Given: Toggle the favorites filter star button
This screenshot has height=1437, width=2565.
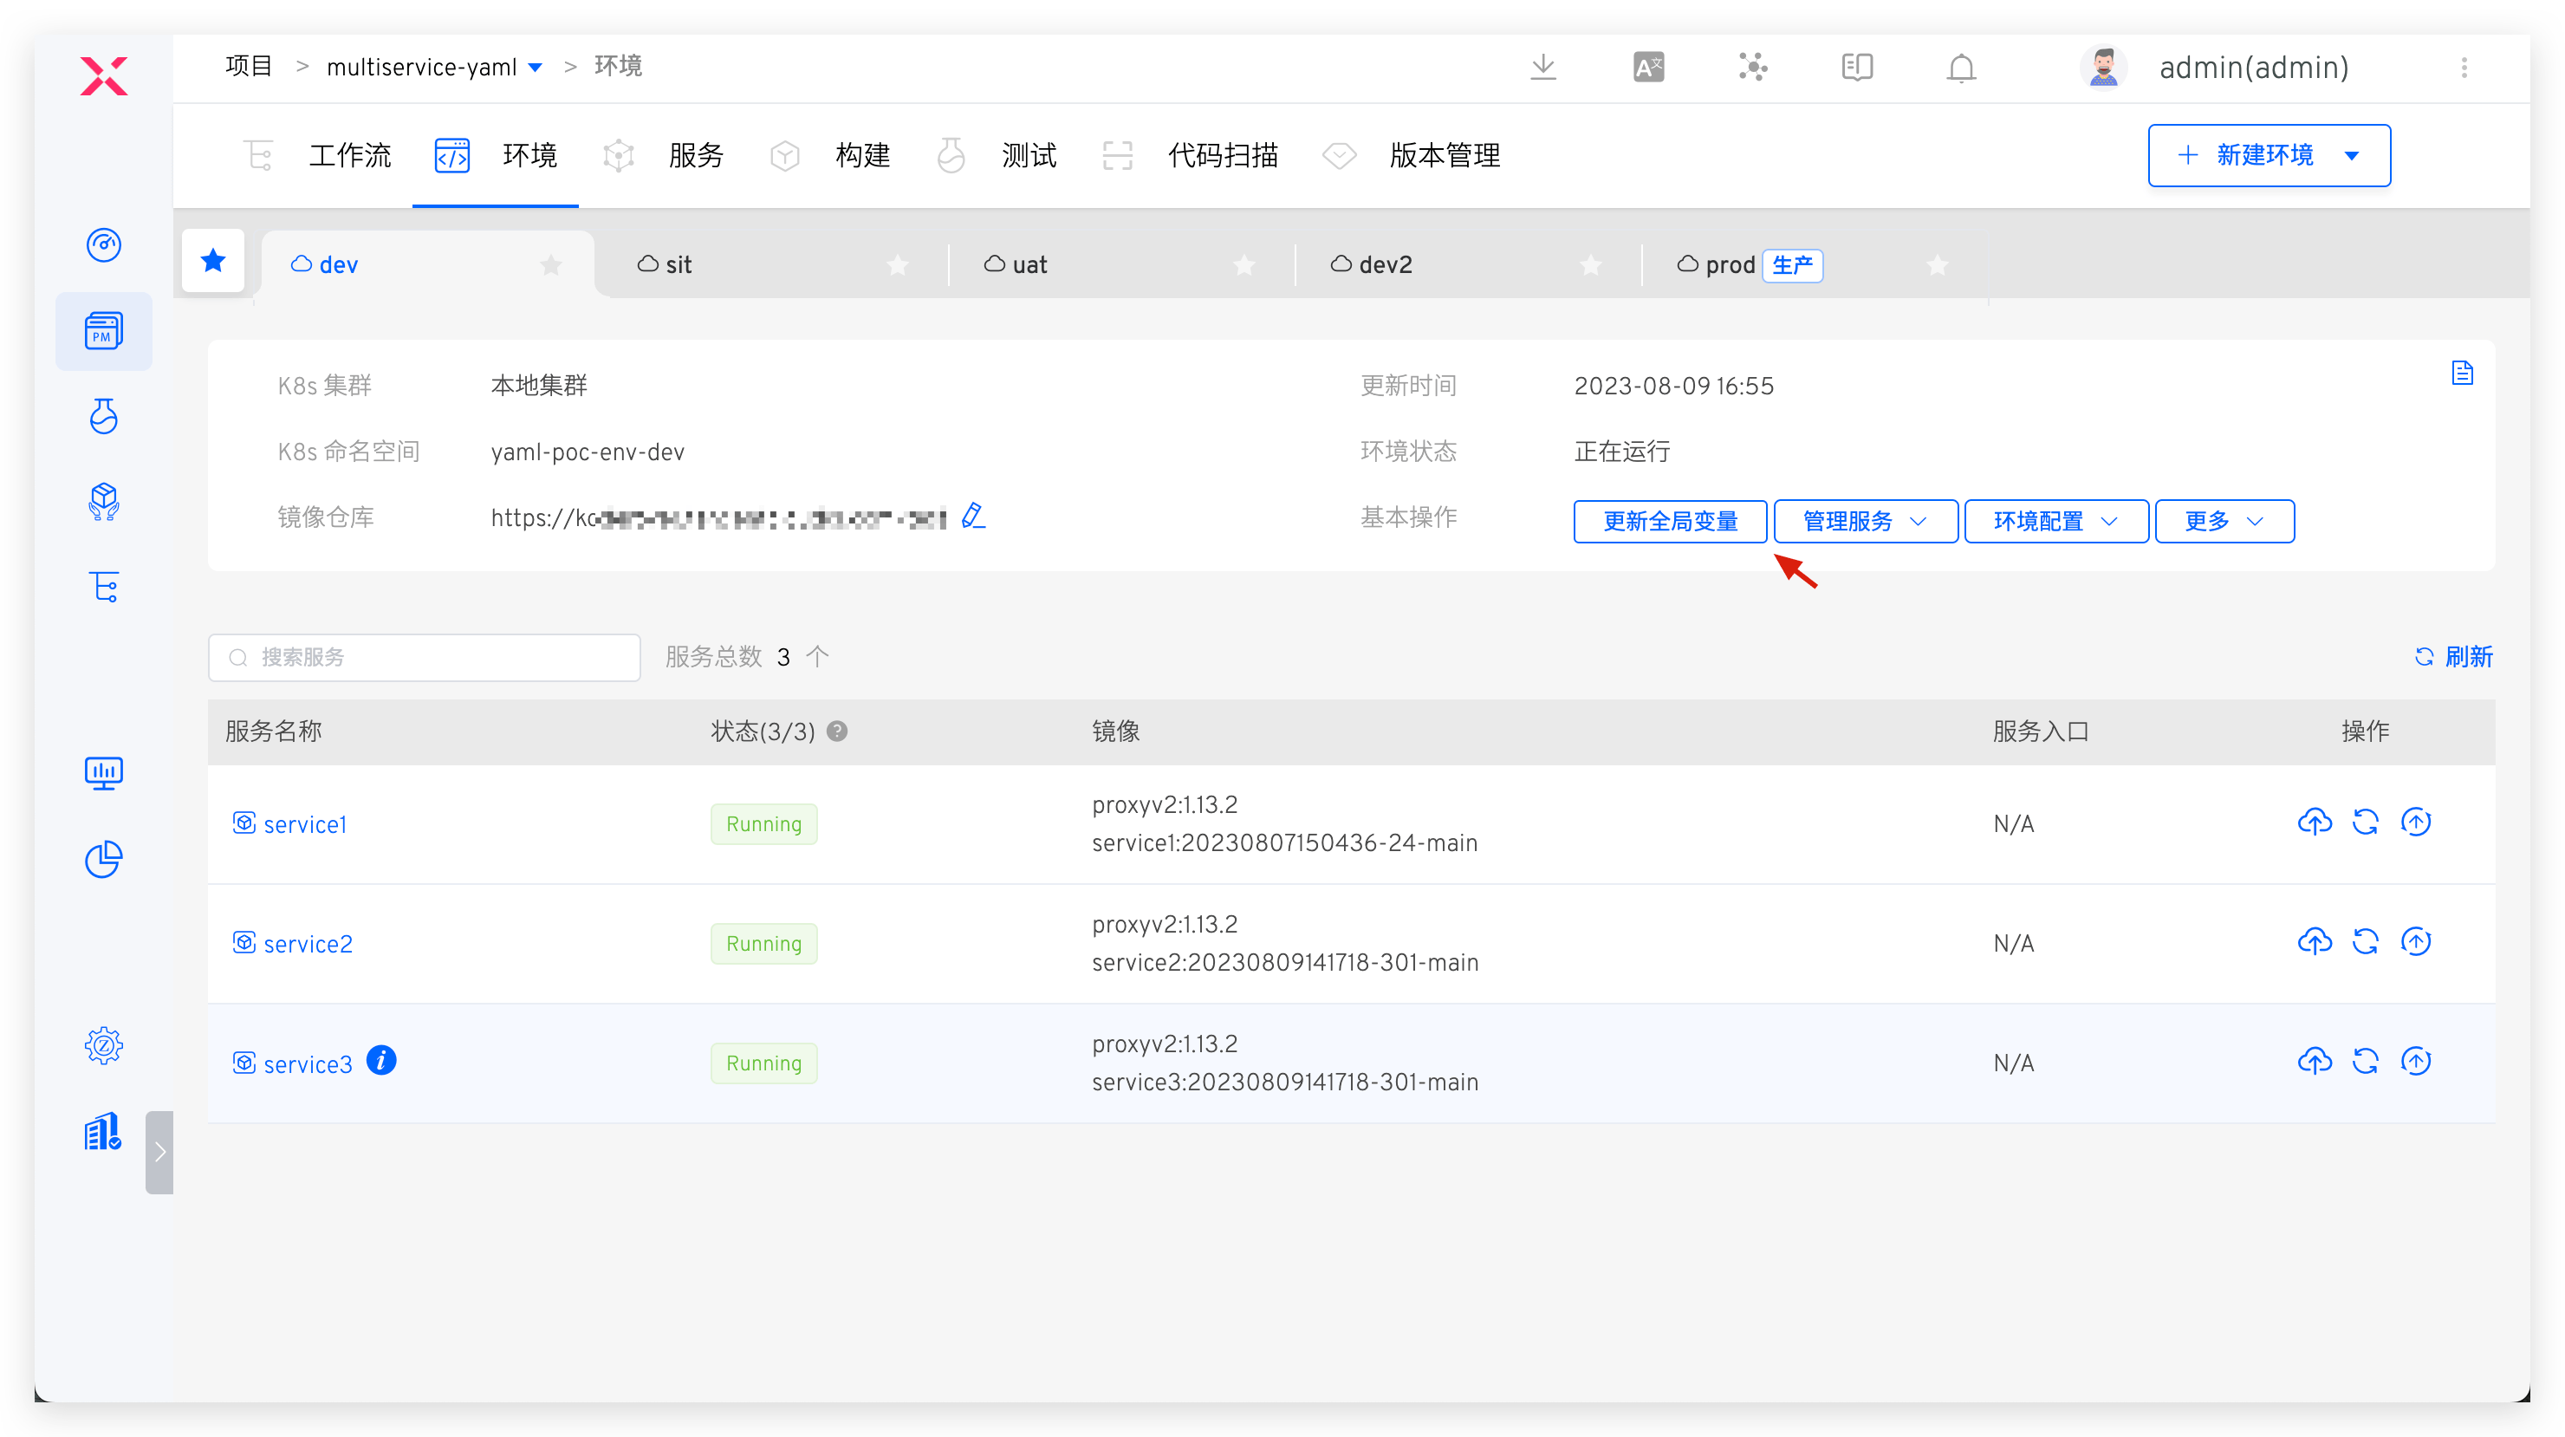Looking at the screenshot, I should pos(213,261).
